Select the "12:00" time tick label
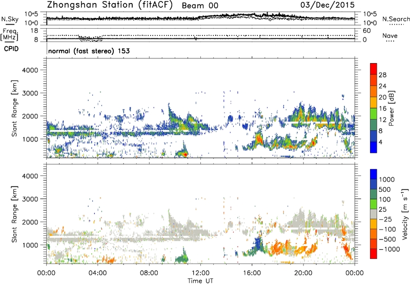 tap(200, 273)
